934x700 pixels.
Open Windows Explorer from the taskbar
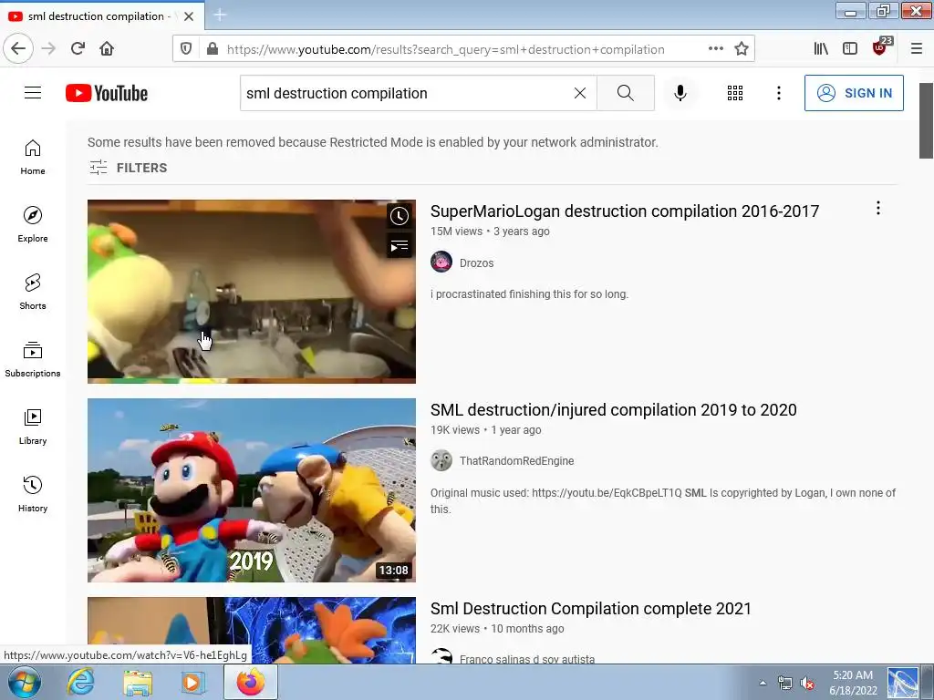pyautogui.click(x=138, y=682)
